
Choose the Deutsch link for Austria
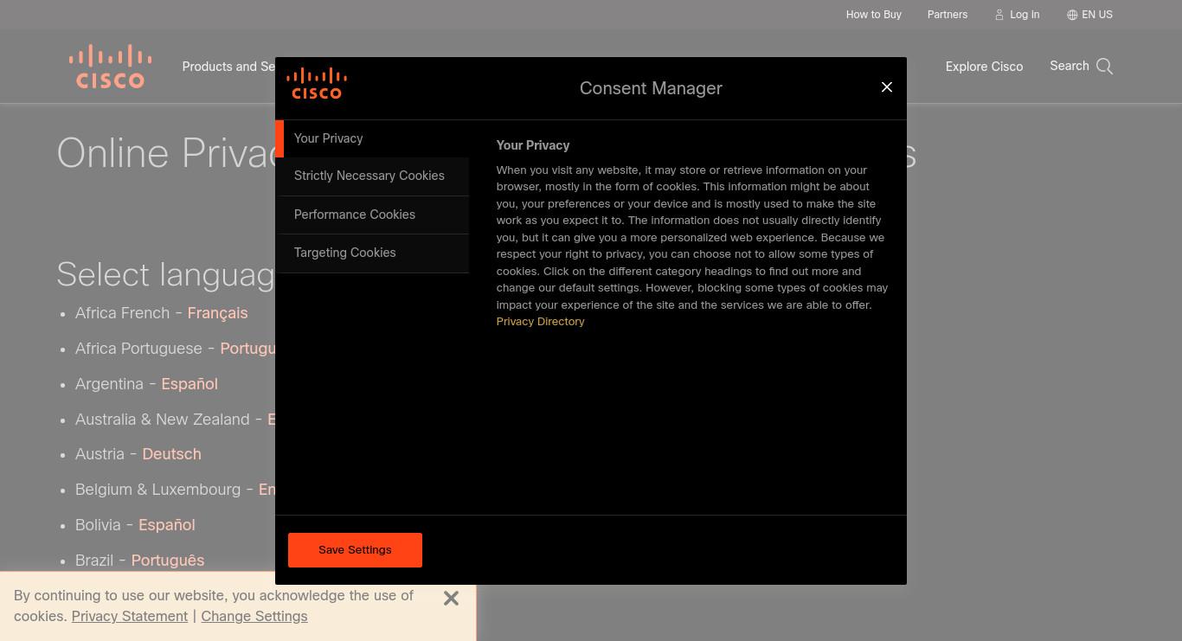coord(171,454)
